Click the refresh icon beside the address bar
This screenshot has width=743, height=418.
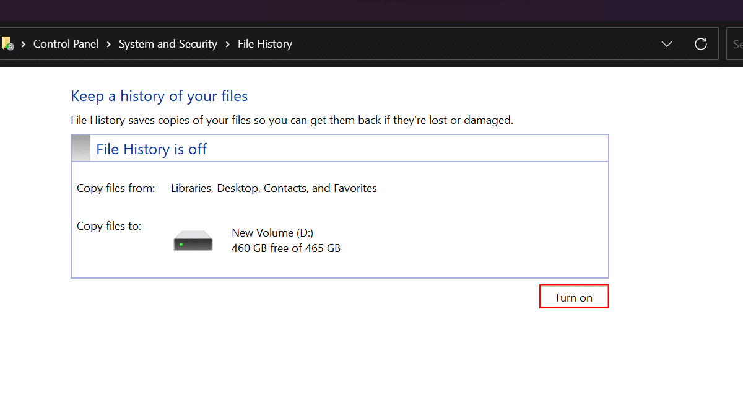[701, 43]
